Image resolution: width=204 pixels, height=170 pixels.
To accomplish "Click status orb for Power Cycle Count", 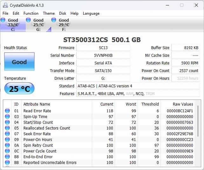I will click(7, 151).
